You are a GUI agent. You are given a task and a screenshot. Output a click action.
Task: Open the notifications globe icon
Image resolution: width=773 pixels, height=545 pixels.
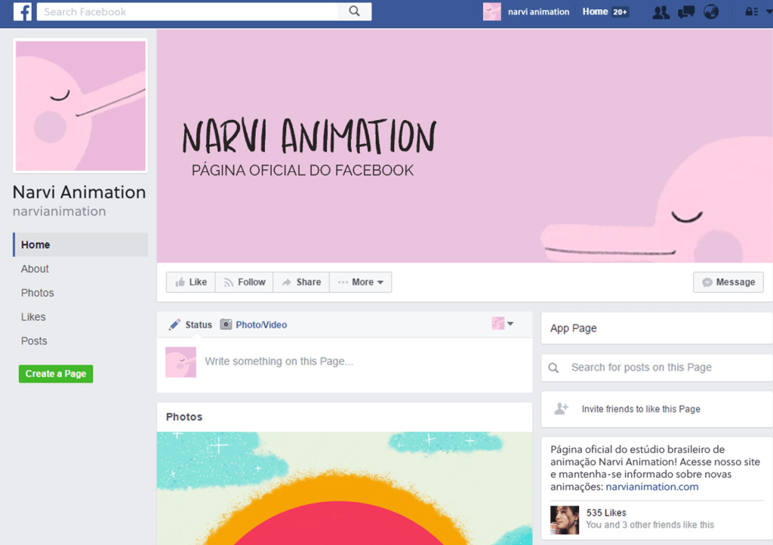coord(711,12)
